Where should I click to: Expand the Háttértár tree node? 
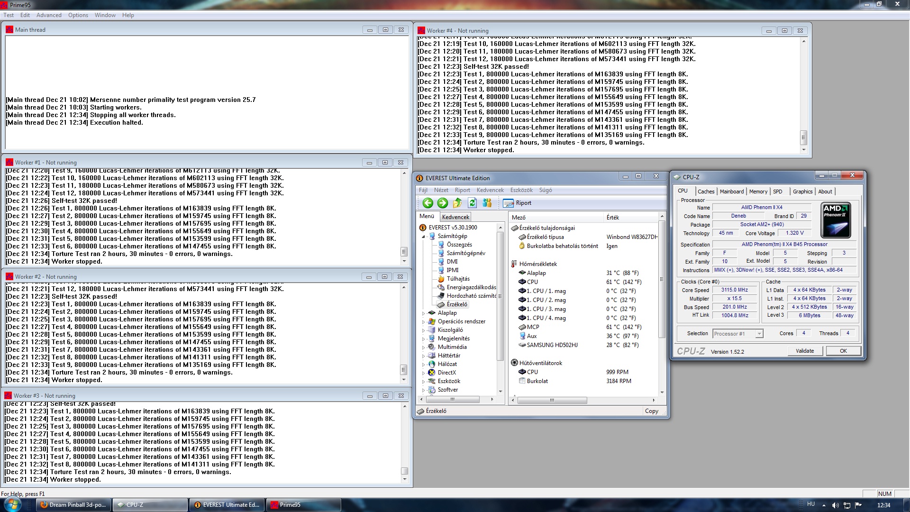tap(424, 356)
